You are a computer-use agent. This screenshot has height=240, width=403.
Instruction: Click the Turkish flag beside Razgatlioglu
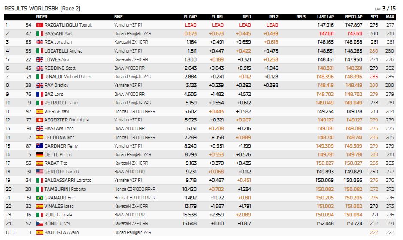(x=40, y=25)
